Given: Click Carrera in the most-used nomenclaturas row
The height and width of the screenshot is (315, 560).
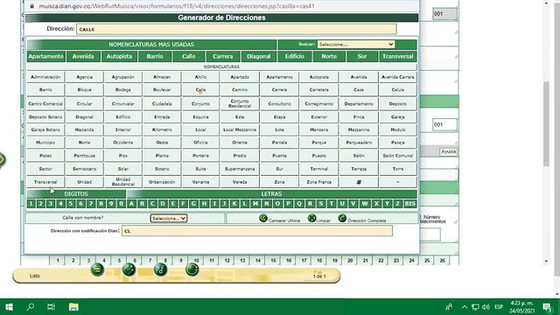Looking at the screenshot, I should 223,56.
